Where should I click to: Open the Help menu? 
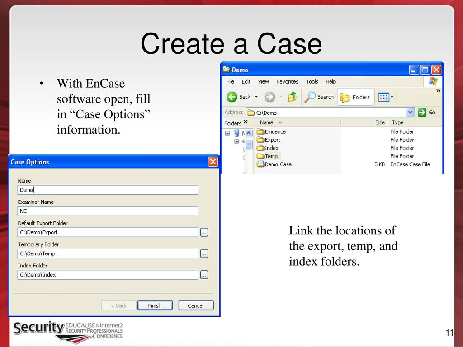point(331,81)
